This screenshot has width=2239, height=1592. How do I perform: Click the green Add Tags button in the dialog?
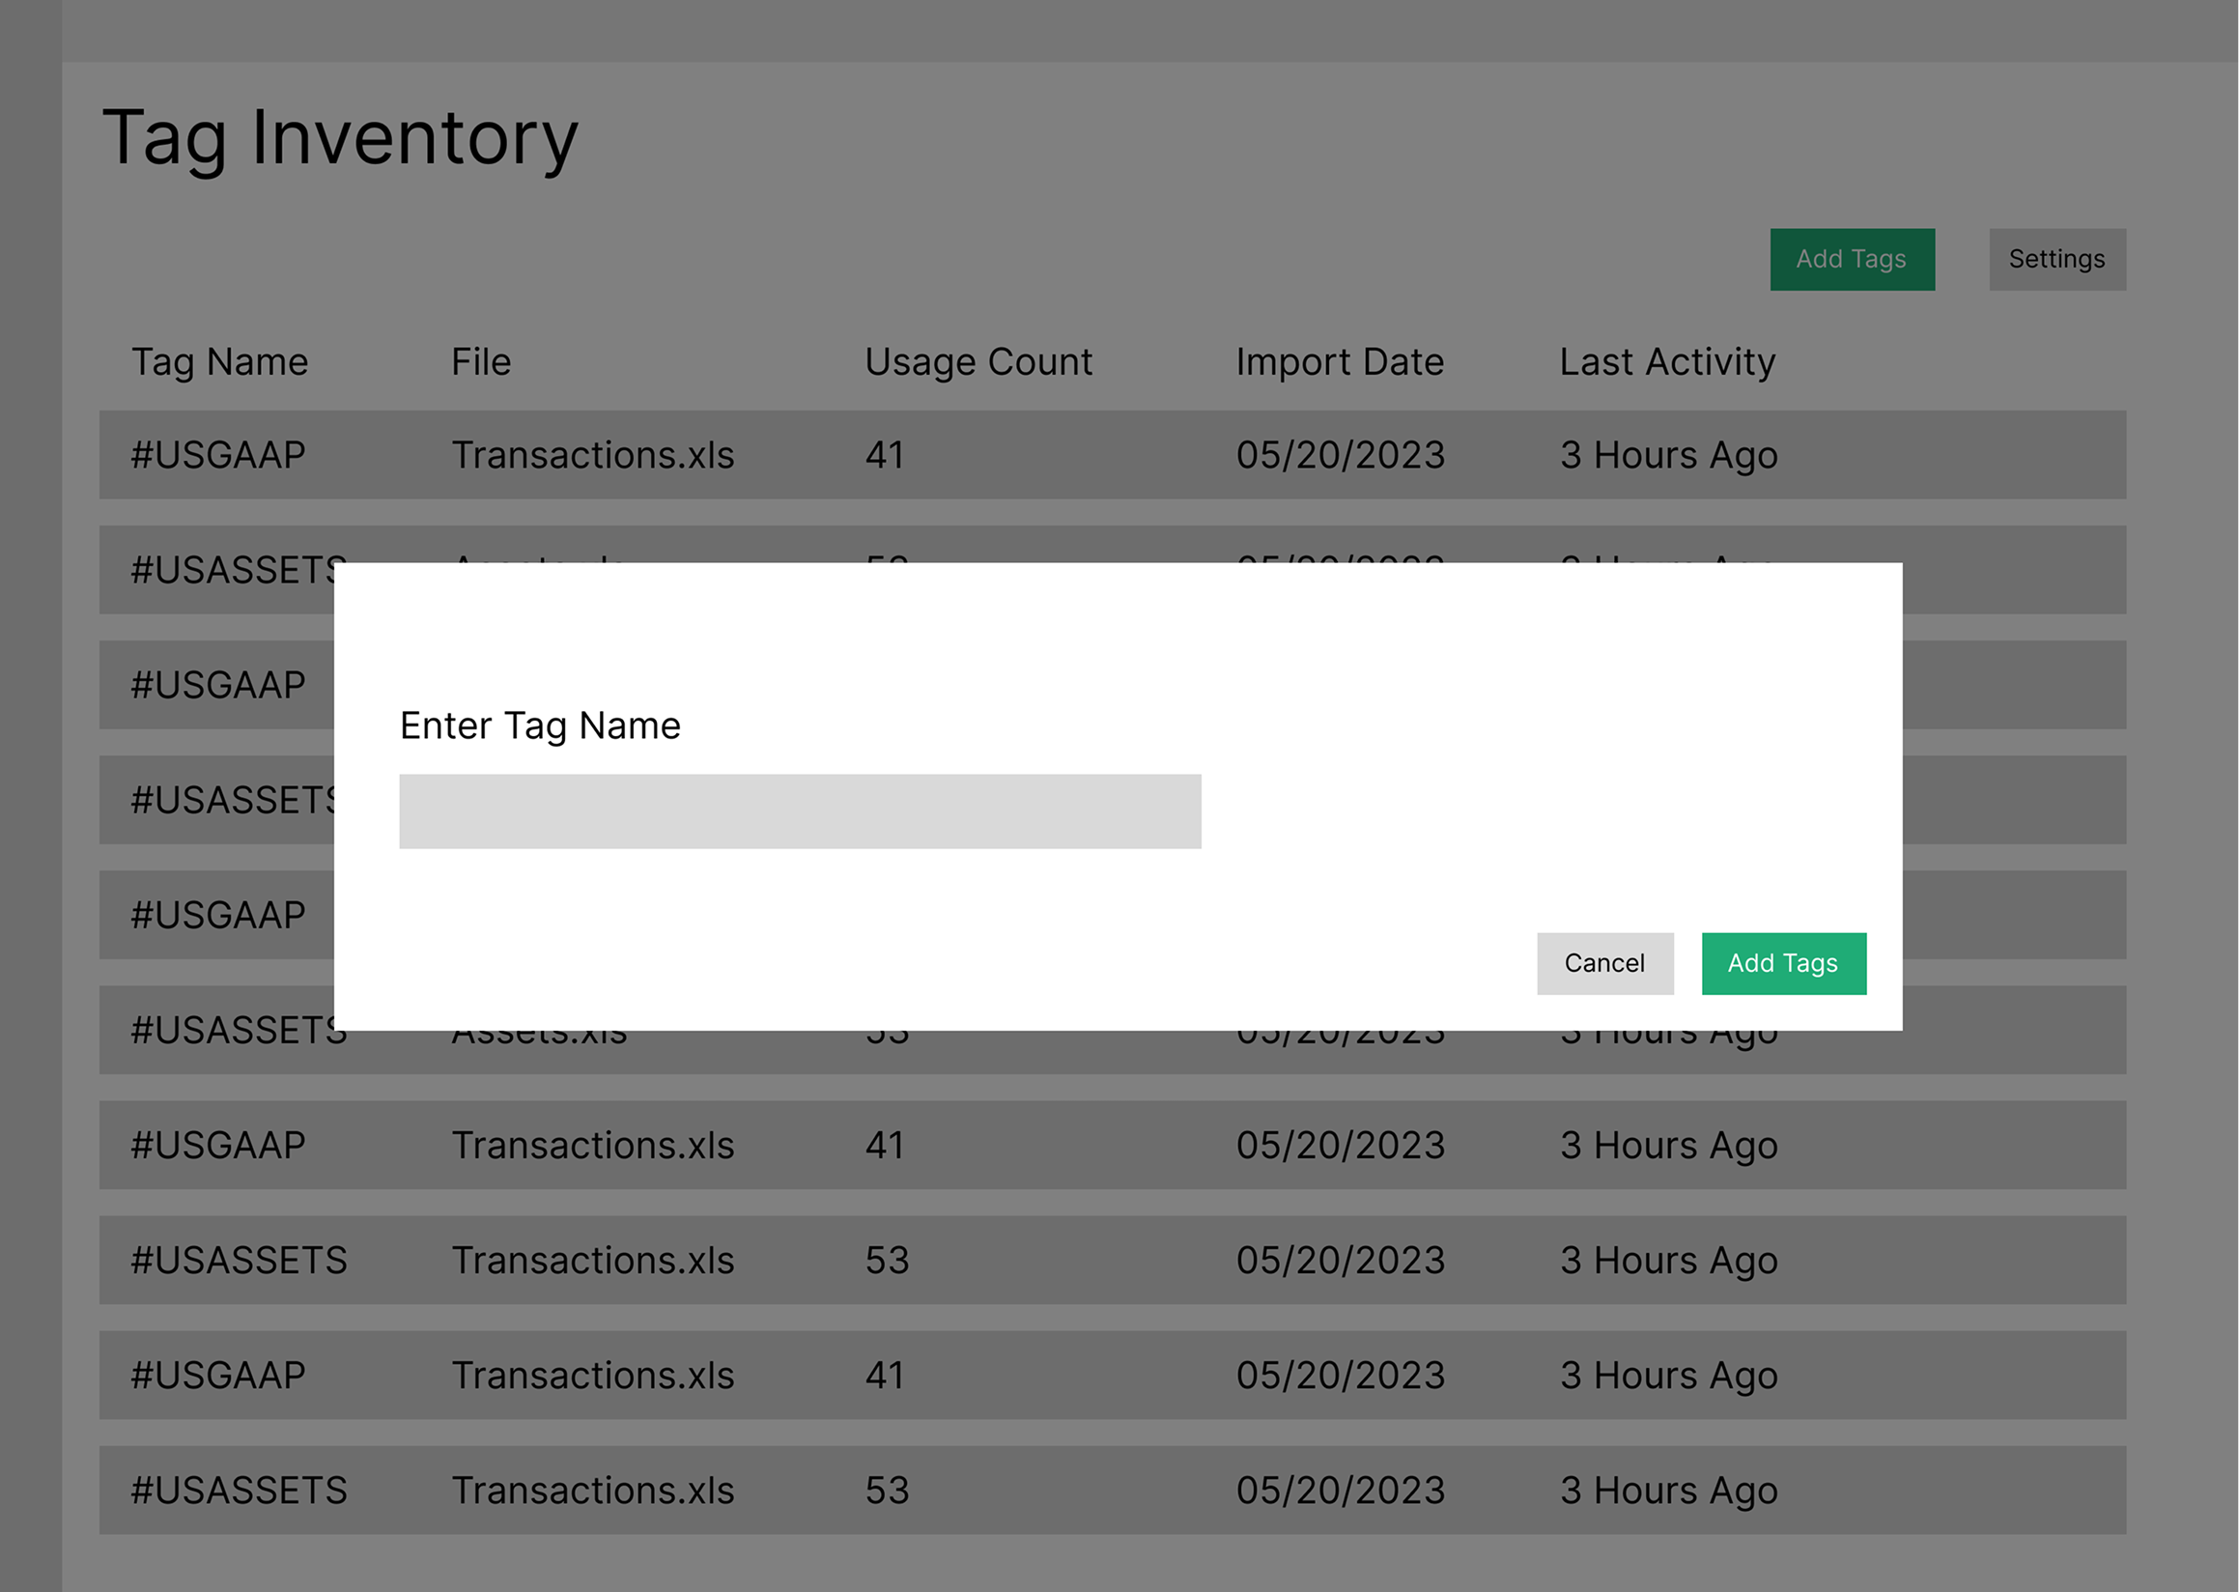[1783, 963]
